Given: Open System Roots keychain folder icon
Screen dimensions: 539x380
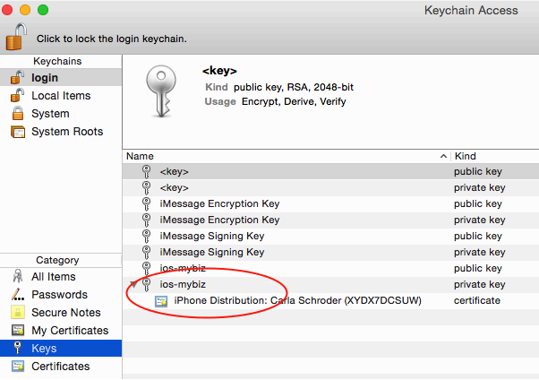Looking at the screenshot, I should point(17,132).
